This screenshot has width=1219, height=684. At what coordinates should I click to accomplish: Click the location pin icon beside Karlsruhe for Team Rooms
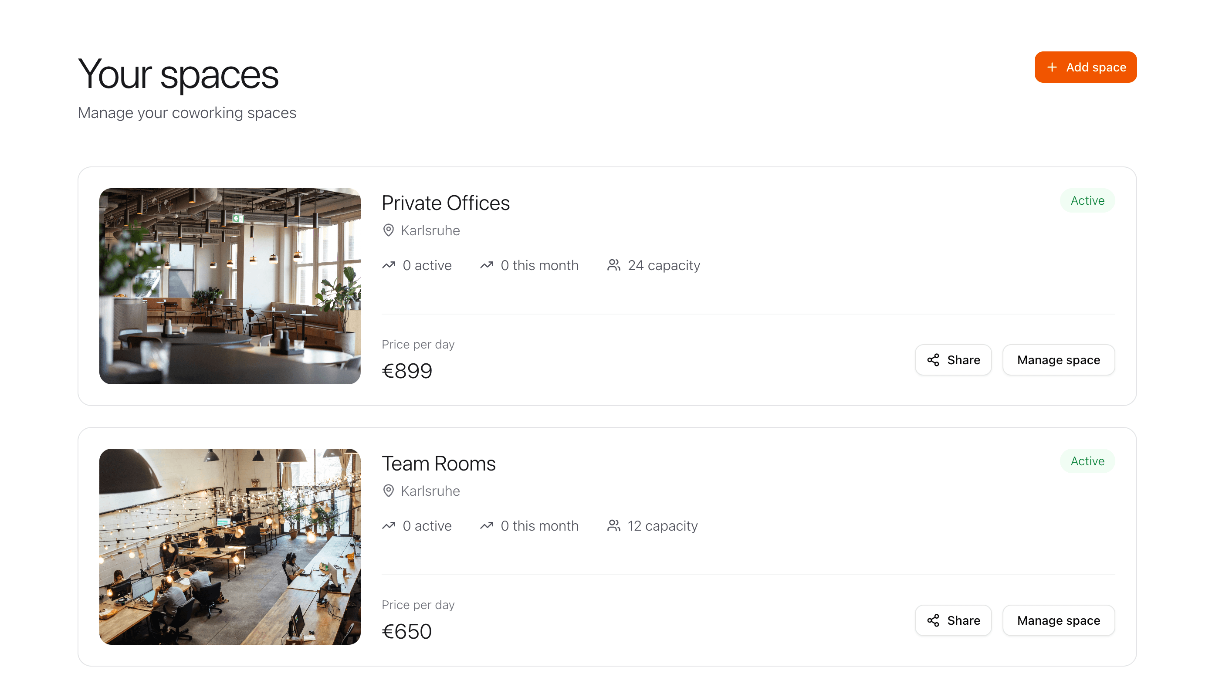click(x=389, y=491)
